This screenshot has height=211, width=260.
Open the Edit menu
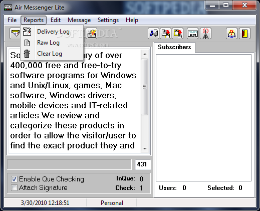pos(56,20)
